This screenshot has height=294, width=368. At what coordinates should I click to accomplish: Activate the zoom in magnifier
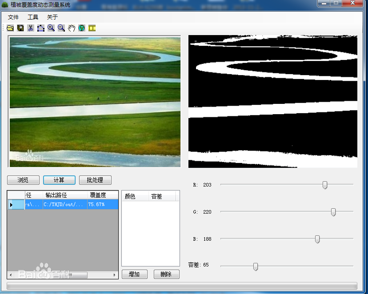(51, 28)
